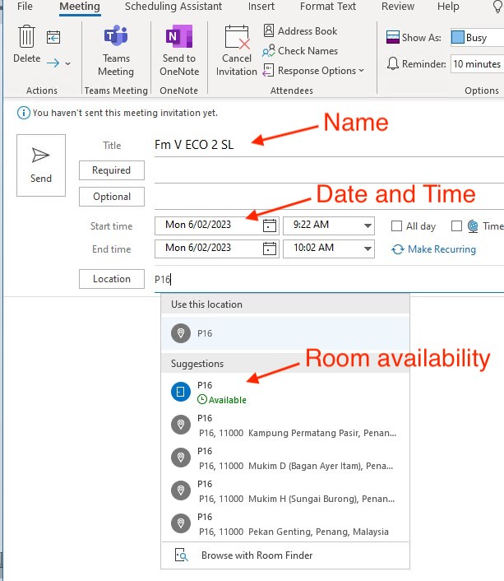Screen dimensions: 504x581
Task: Open the Review tab
Action: (x=398, y=7)
